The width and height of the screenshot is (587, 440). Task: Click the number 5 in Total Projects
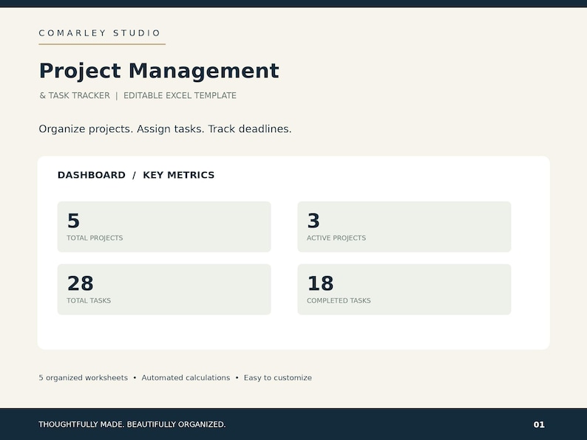[73, 221]
